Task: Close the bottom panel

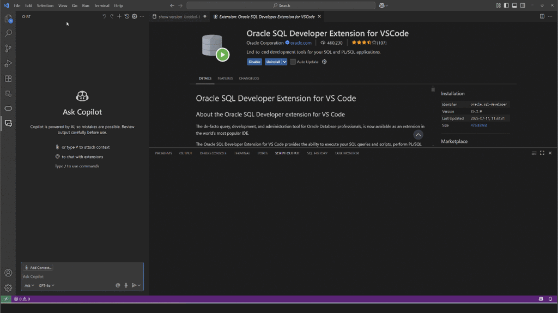Action: [550, 153]
